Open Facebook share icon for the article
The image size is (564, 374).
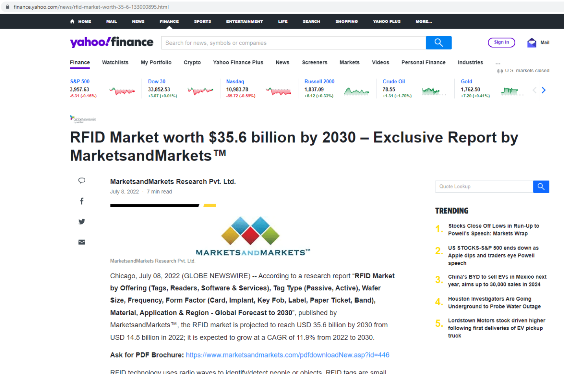pos(81,201)
